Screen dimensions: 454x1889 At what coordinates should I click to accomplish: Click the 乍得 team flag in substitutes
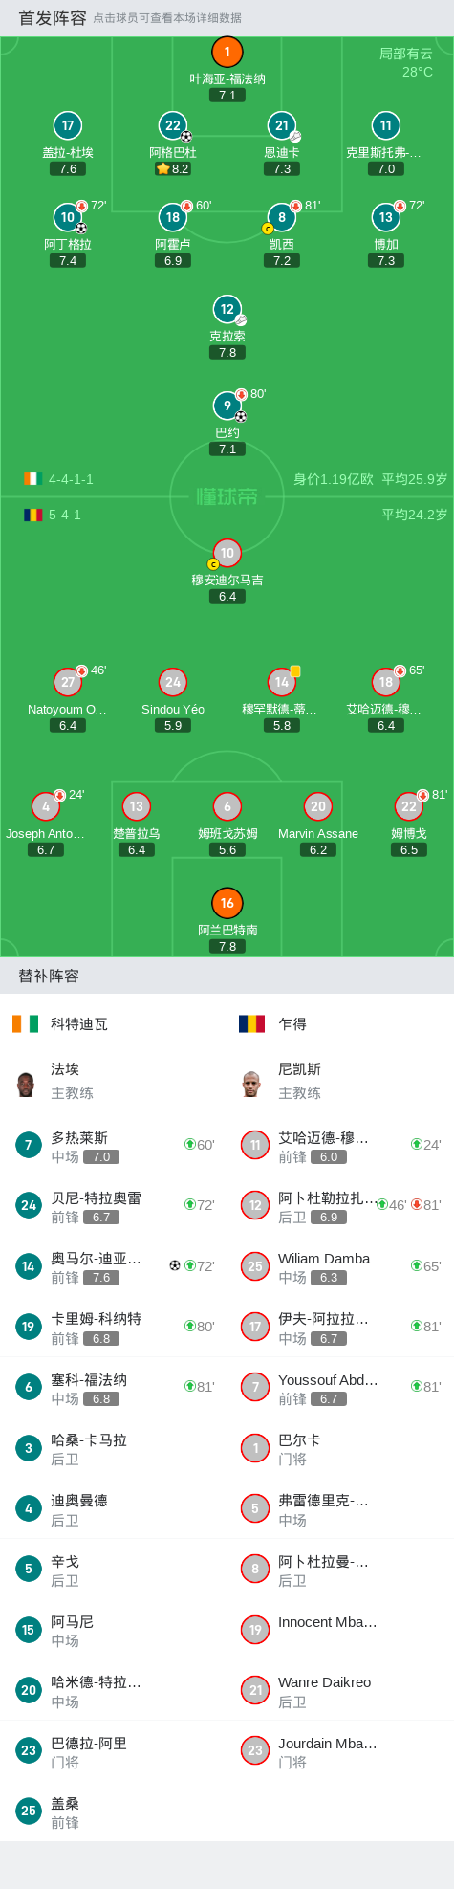[251, 1023]
